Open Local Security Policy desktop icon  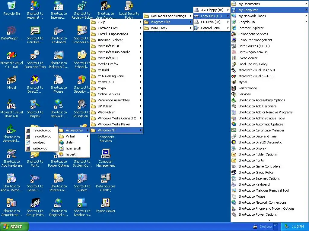pyautogui.click(x=129, y=10)
